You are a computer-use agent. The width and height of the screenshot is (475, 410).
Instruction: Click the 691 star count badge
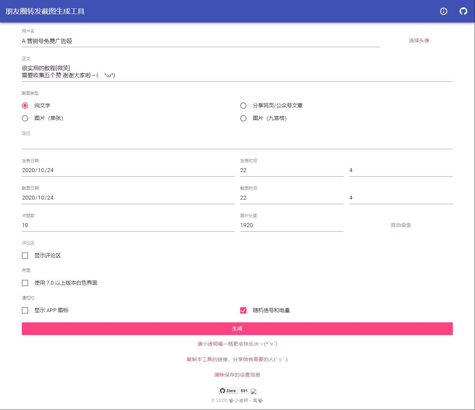[x=244, y=391]
